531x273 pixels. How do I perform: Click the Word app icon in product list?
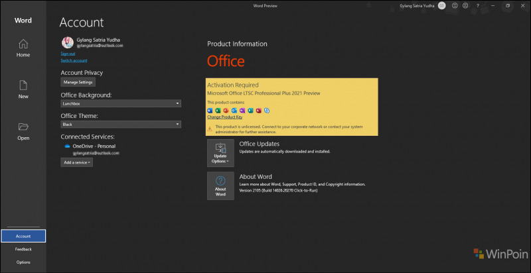coord(210,111)
